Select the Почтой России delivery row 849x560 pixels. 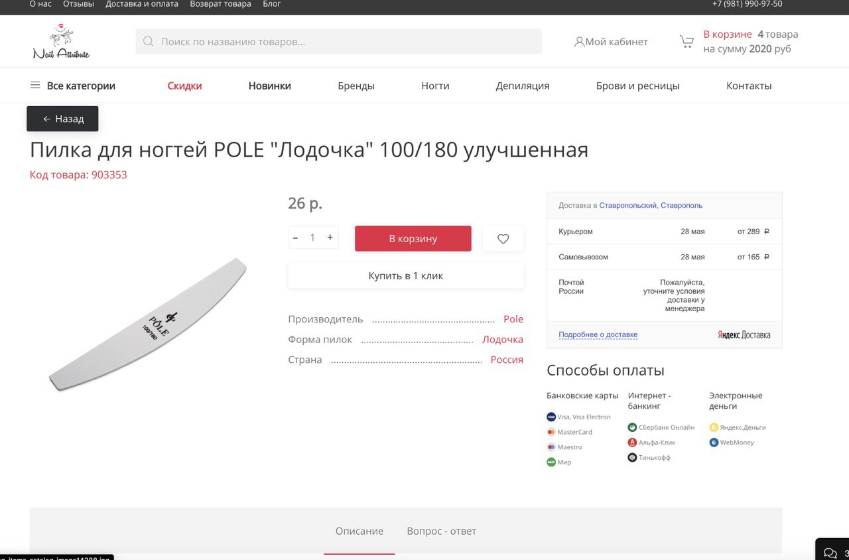[x=664, y=295]
